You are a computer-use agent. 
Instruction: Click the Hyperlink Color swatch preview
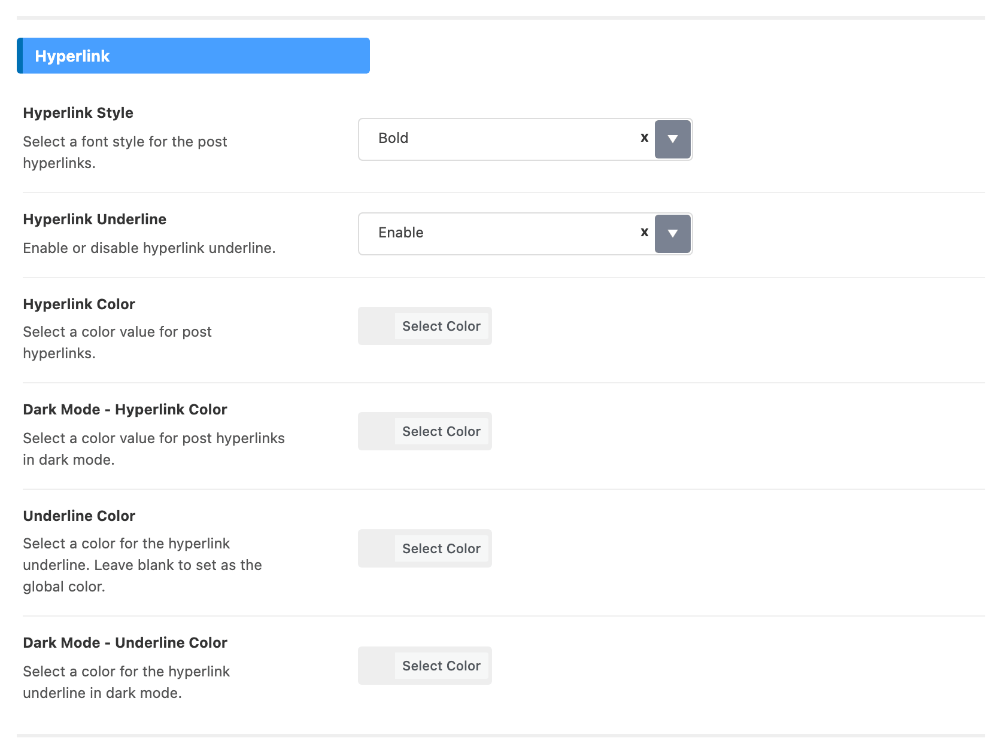376,326
